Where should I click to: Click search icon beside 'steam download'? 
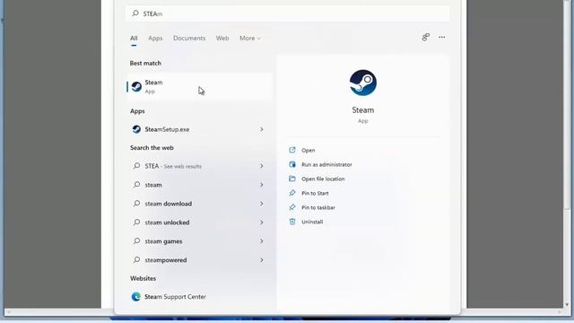[136, 204]
